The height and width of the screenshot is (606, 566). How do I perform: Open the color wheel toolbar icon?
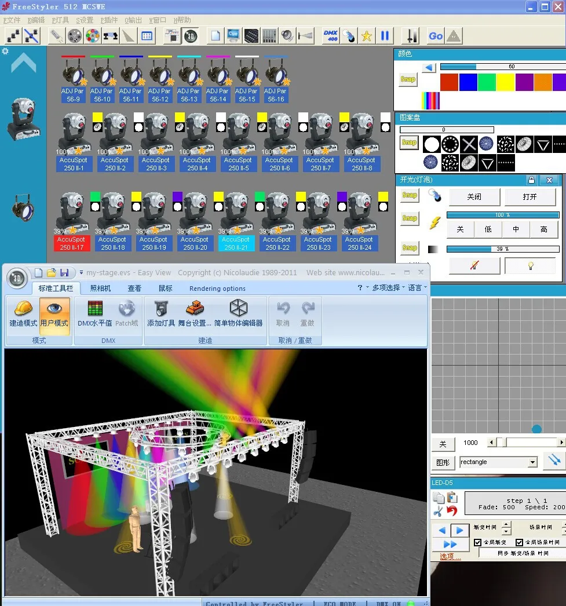tap(93, 36)
